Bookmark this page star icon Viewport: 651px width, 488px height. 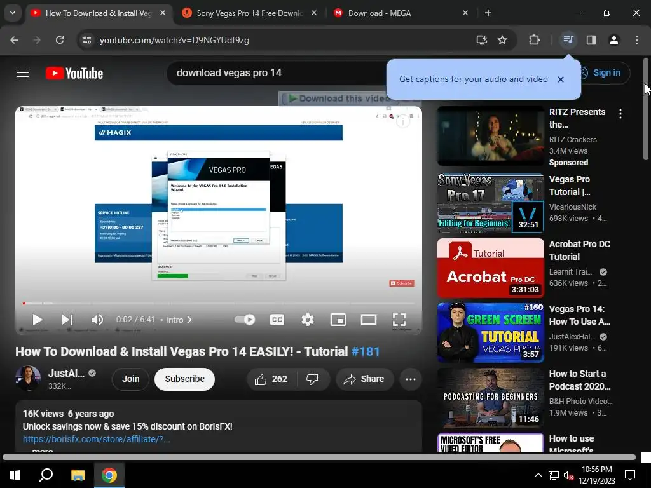coord(502,40)
